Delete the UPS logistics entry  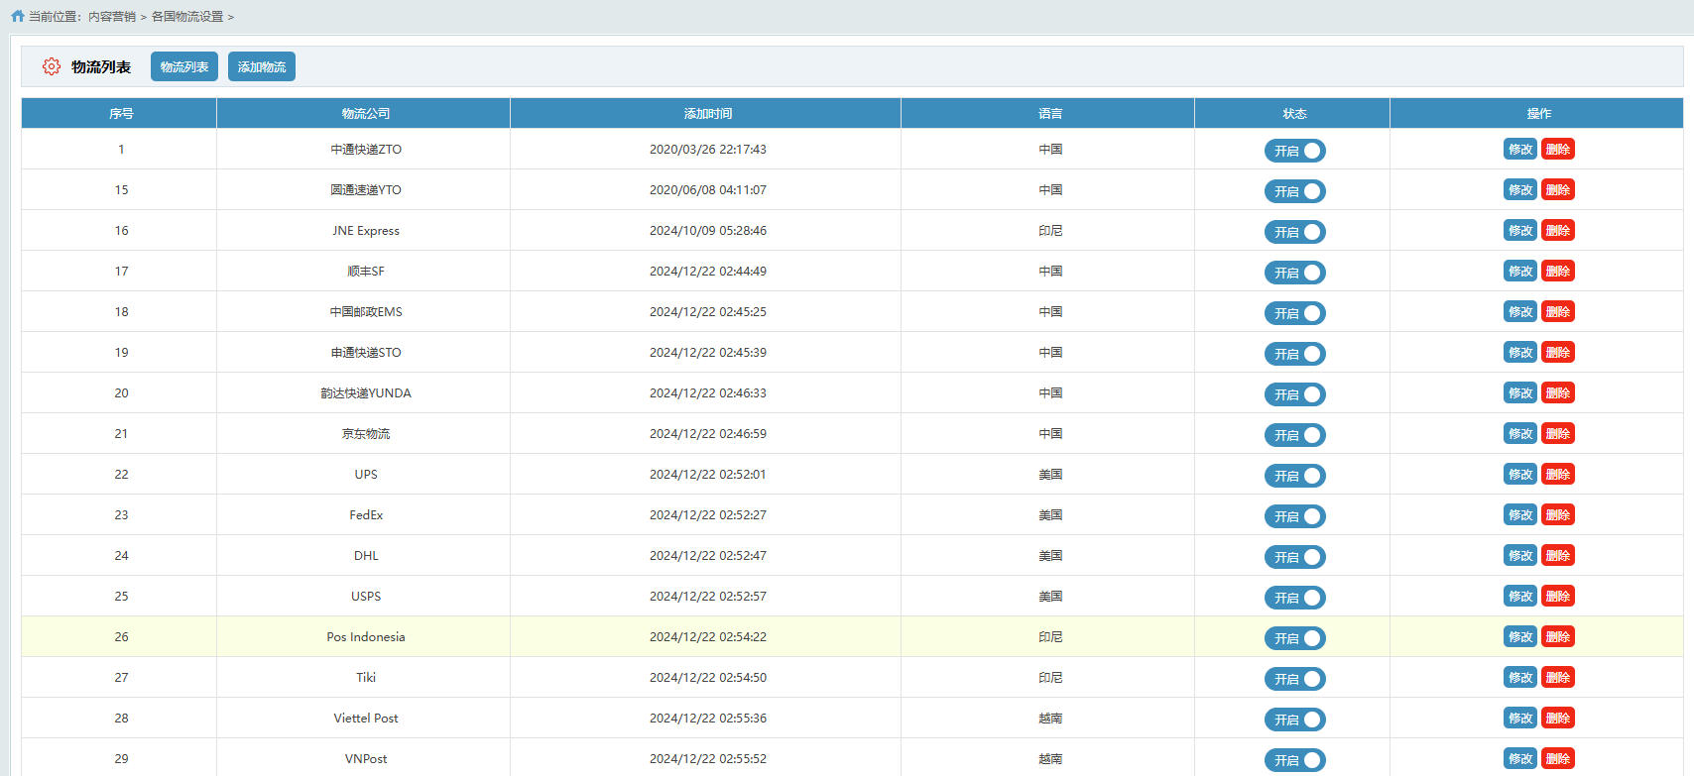tap(1558, 475)
